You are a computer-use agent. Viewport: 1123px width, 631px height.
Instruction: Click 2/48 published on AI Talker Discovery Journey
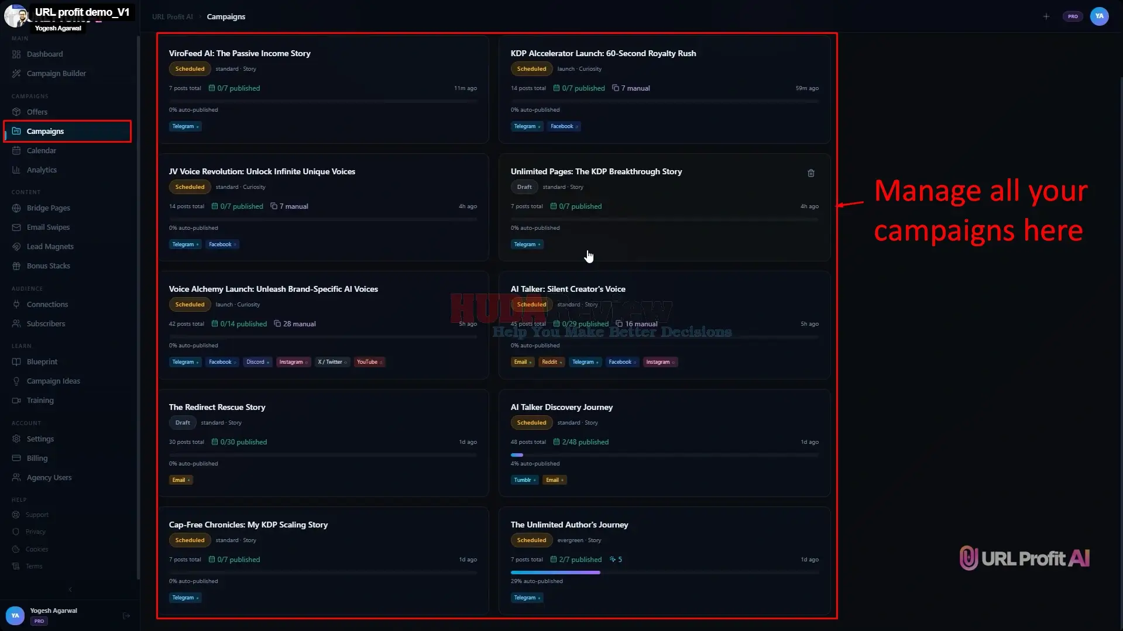point(581,442)
